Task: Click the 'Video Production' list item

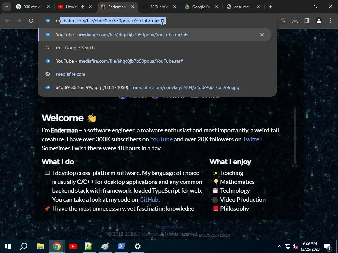Action: coord(243,199)
